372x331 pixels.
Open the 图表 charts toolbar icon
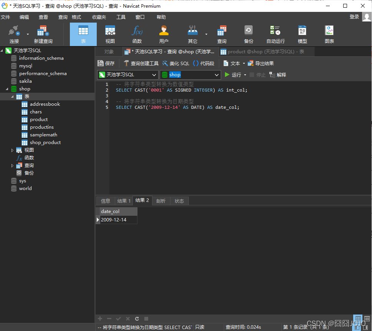(x=329, y=34)
